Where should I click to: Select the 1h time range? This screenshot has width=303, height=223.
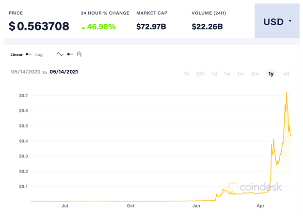click(187, 74)
